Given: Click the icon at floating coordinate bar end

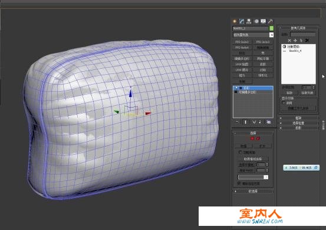Looking at the screenshot, I should [x=316, y=168].
